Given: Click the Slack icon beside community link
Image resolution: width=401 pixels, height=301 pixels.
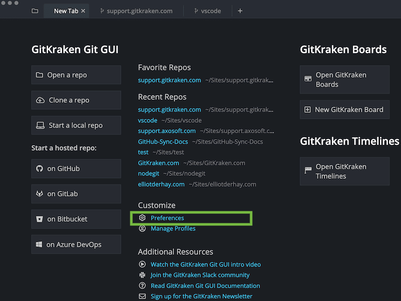Looking at the screenshot, I should (142, 275).
